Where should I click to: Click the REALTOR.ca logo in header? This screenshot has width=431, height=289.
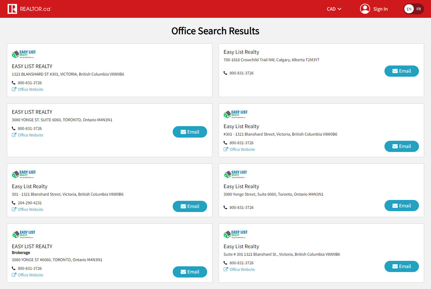pos(29,9)
